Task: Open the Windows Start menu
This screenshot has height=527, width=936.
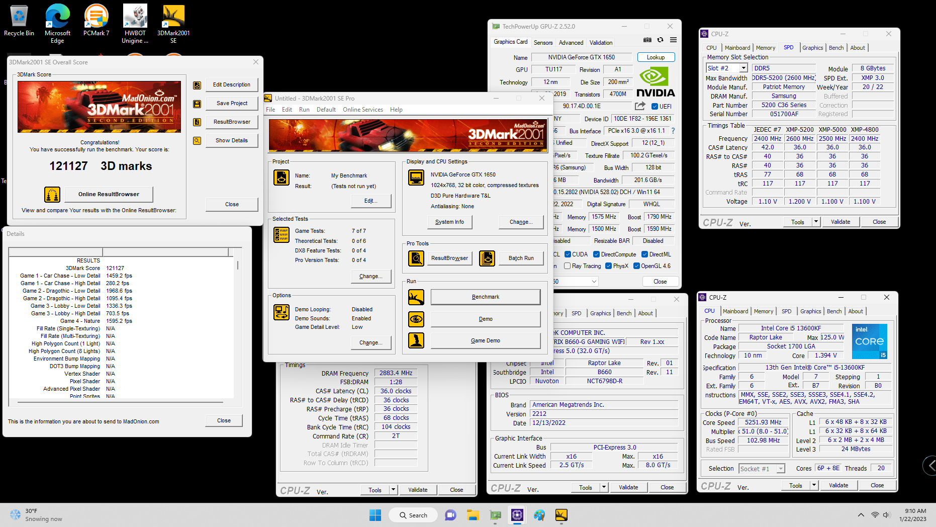Action: (x=375, y=515)
